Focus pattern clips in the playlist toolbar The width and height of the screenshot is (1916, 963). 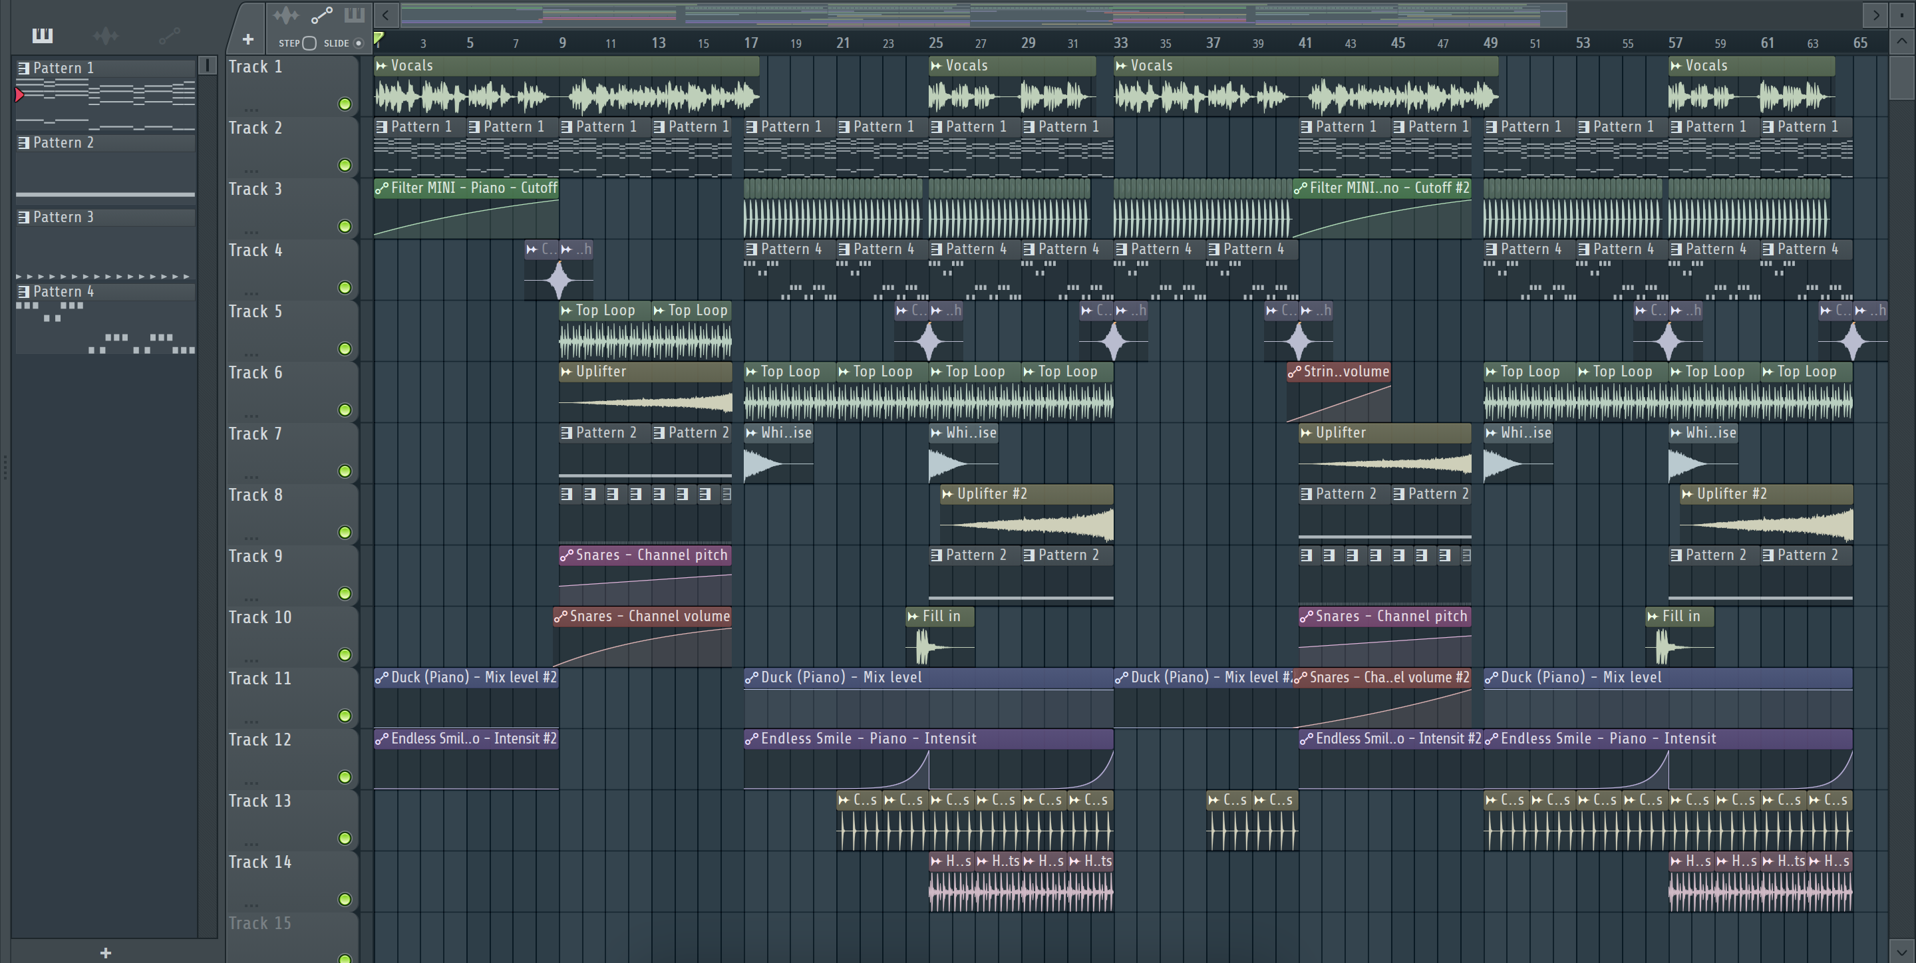click(x=354, y=15)
